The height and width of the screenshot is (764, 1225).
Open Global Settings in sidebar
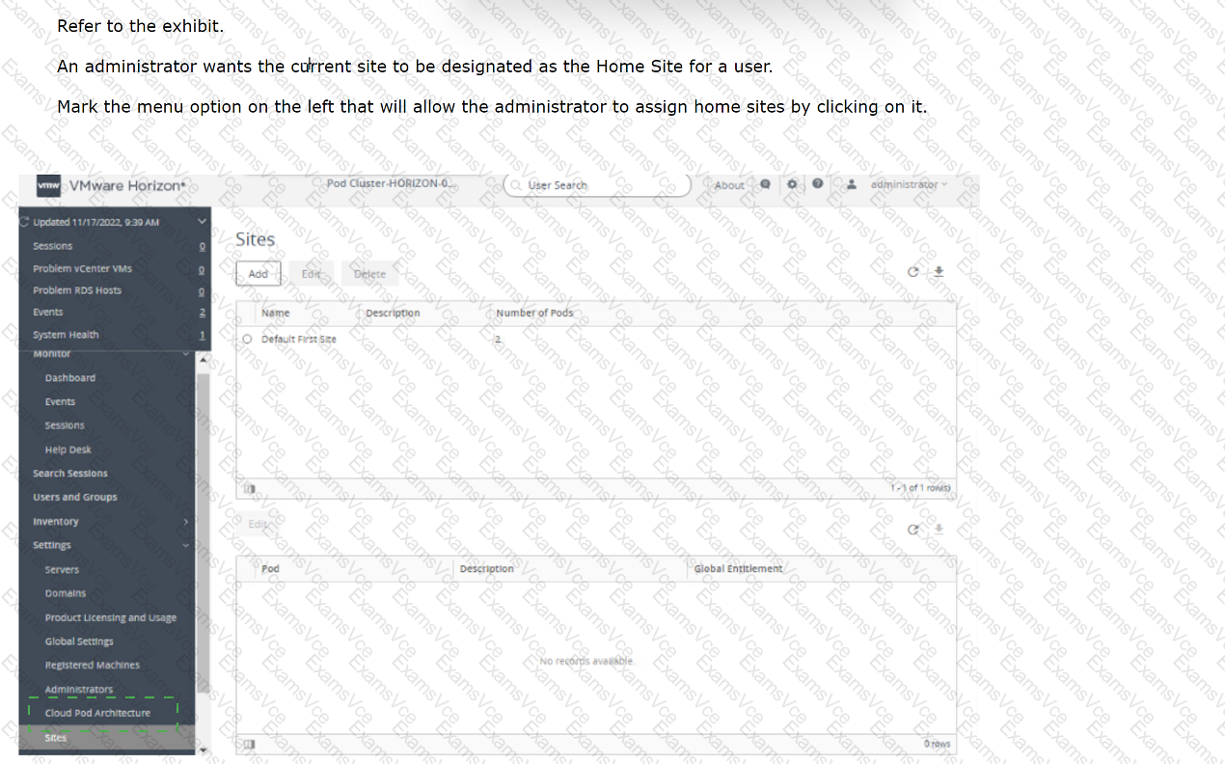tap(79, 641)
